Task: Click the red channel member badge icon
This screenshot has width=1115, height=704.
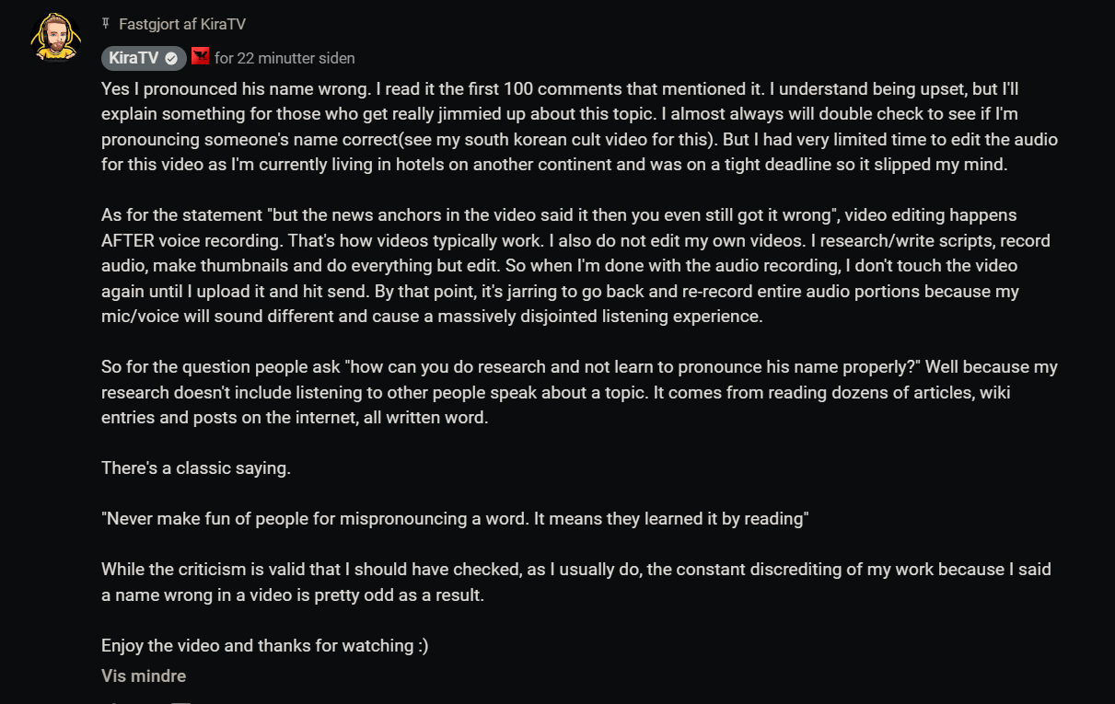Action: pyautogui.click(x=201, y=57)
